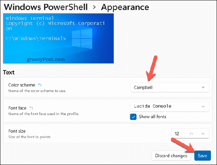This screenshot has width=217, height=165.
Task: Reset the Font face setting
Action: 31,108
